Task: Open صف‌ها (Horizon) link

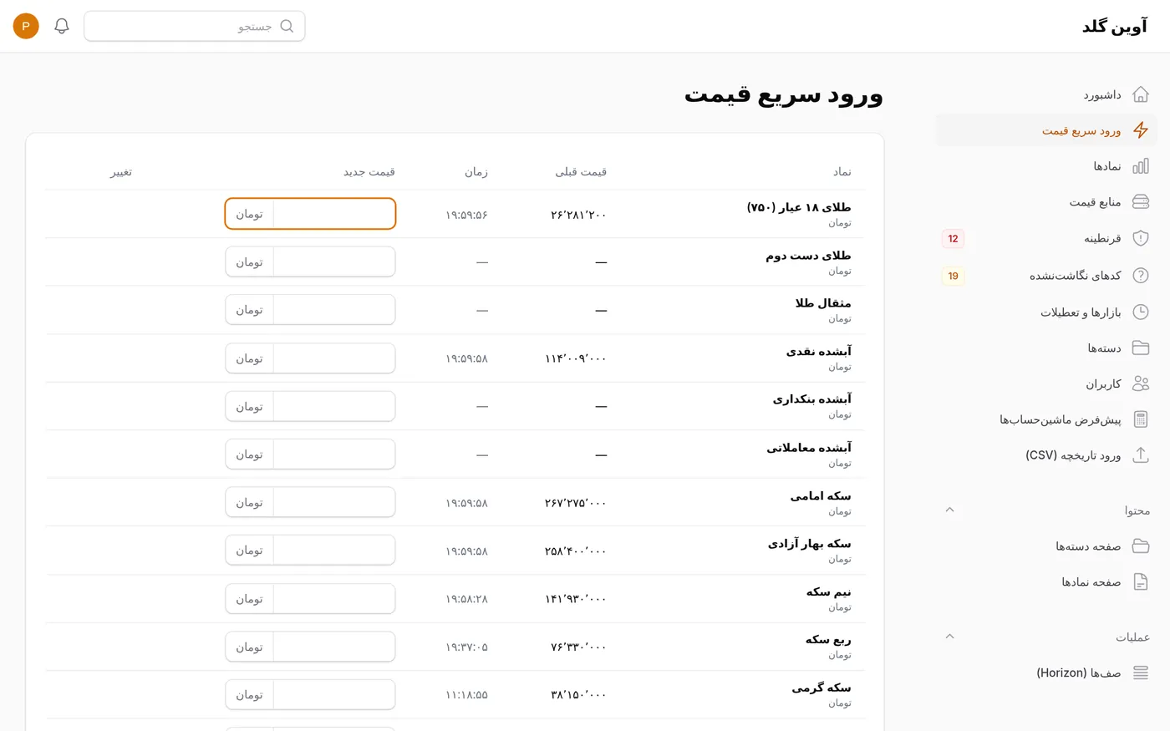Action: pos(1046,673)
